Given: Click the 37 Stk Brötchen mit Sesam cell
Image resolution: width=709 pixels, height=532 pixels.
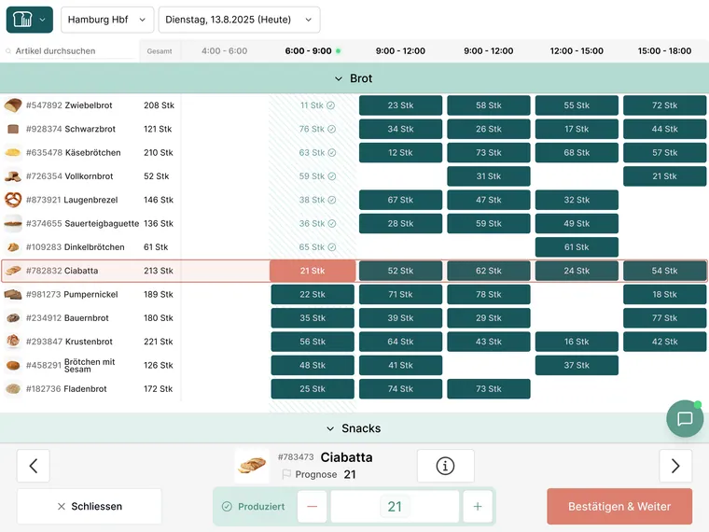Looking at the screenshot, I should [x=577, y=365].
